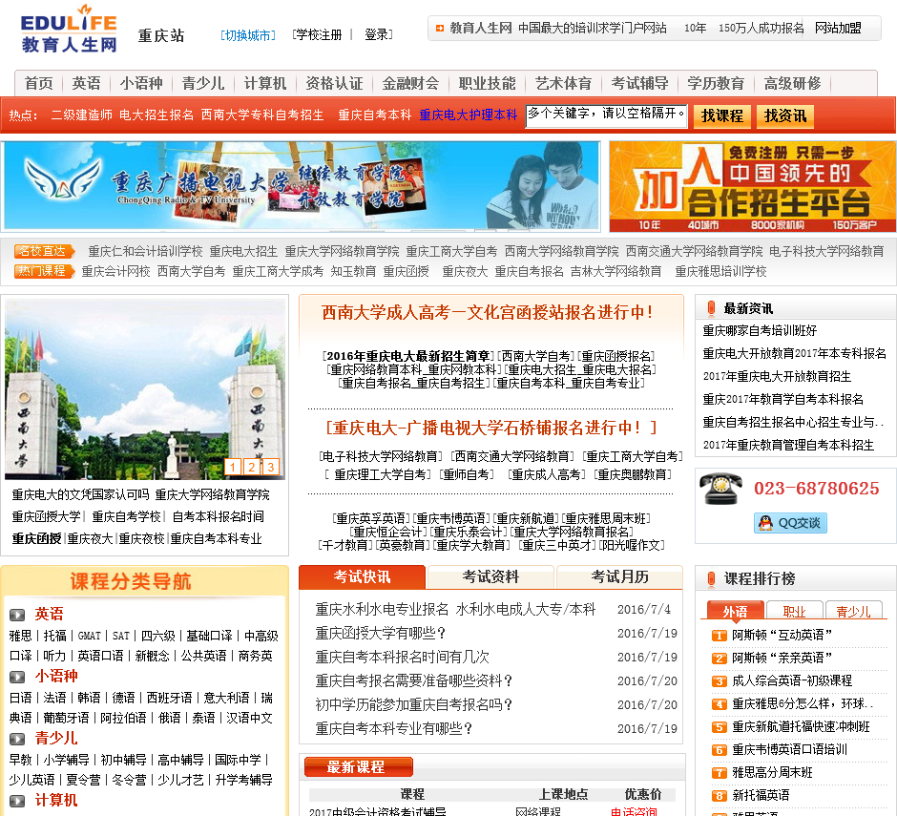The image size is (897, 816).
Task: Select 资格认证 in the main navigation
Action: (334, 84)
